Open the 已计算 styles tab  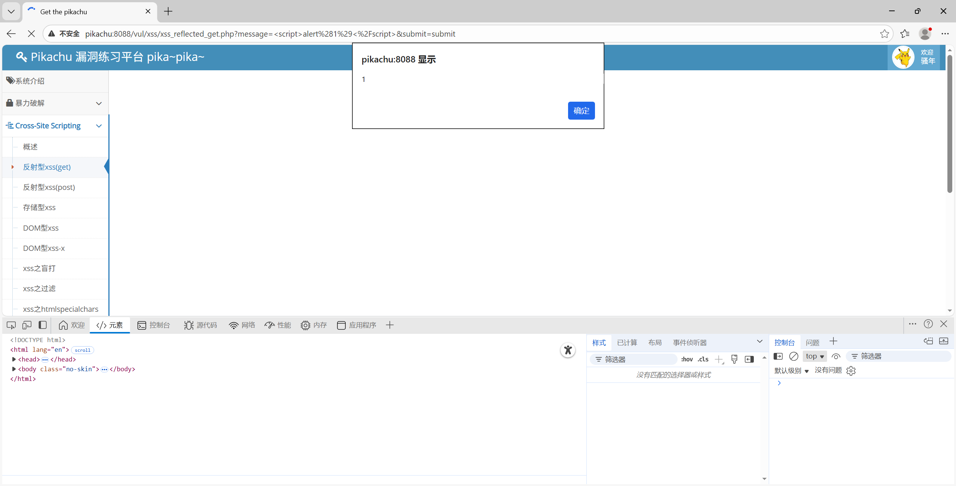click(627, 342)
